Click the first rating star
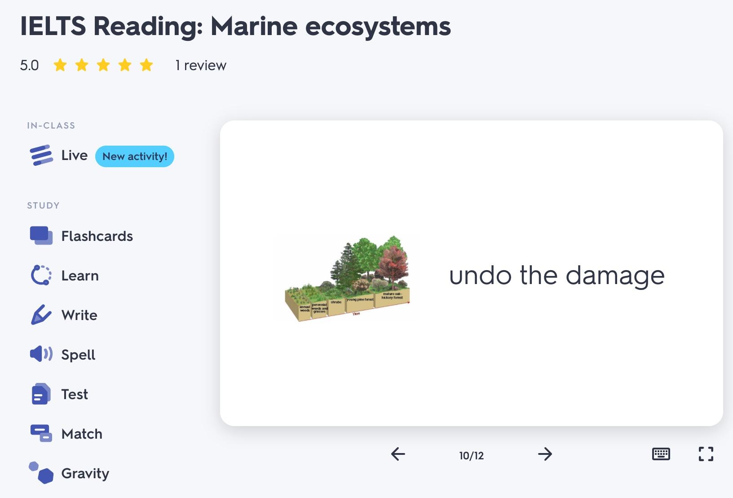The image size is (733, 498). 60,66
